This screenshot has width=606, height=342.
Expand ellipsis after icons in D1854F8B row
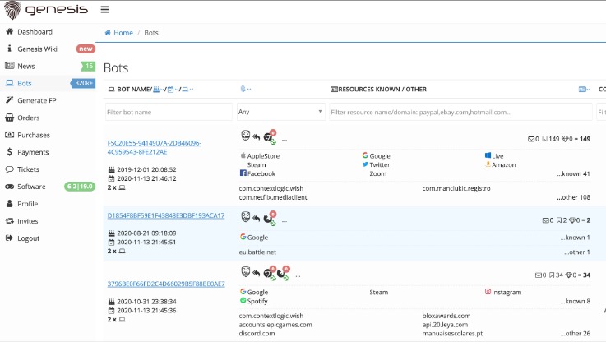tap(284, 220)
